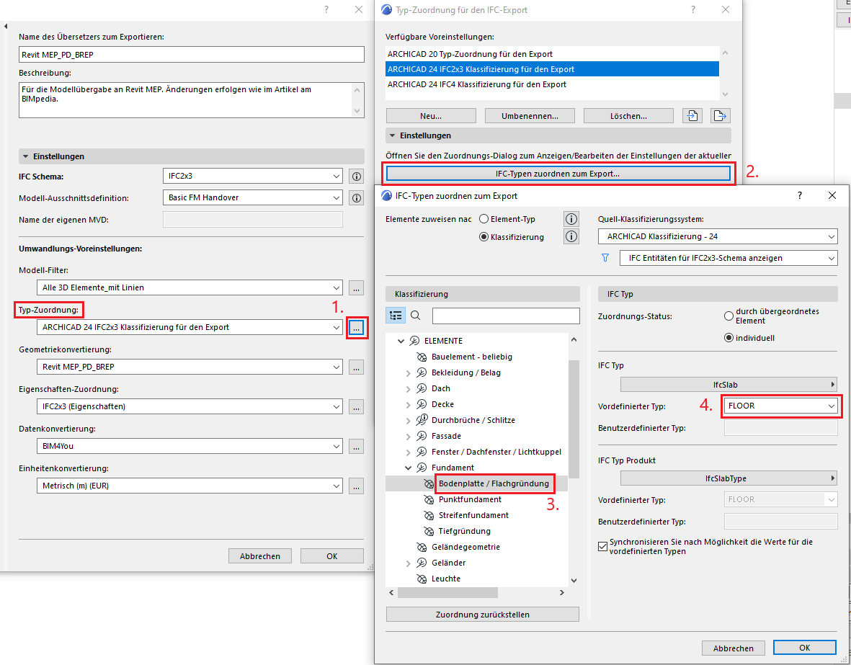Screen dimensions: 851x665
Task: Click the 'Zuordnung zurückstellen' button
Action: click(x=482, y=615)
